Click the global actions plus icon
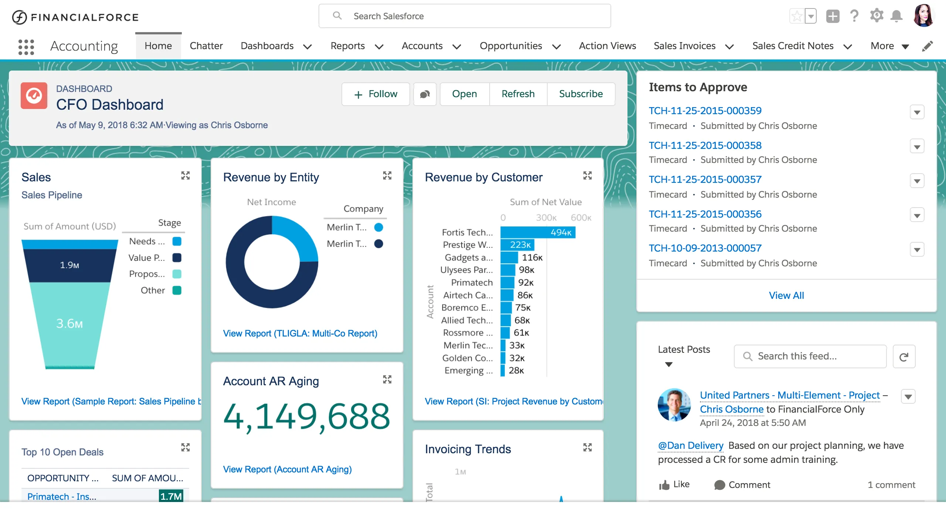 pos(833,16)
